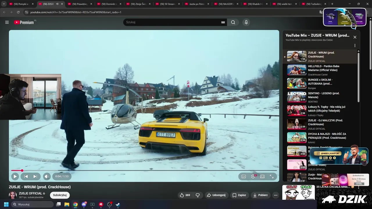Open the YouTube hamburger guide menu
372x209 pixels.
pos(7,22)
